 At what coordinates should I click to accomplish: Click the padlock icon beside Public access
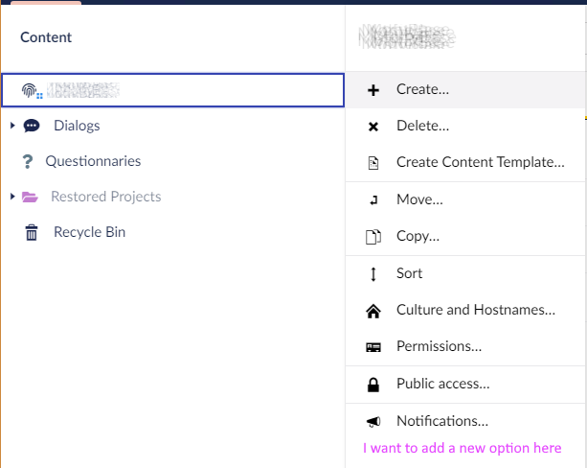coord(373,385)
